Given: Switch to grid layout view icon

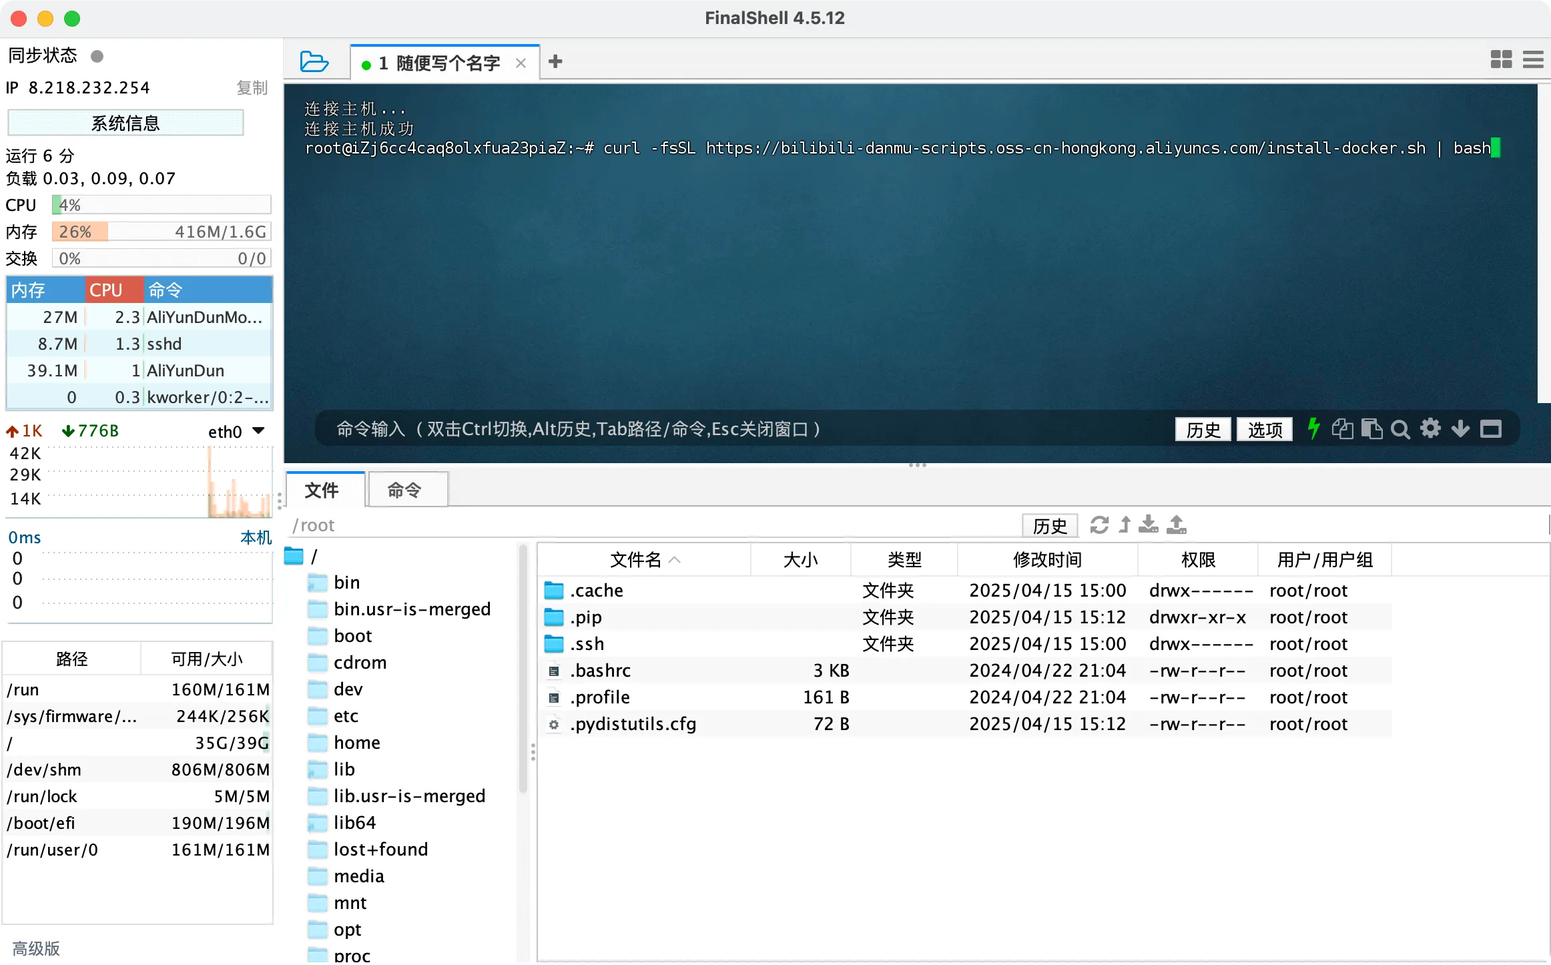Looking at the screenshot, I should [1501, 59].
